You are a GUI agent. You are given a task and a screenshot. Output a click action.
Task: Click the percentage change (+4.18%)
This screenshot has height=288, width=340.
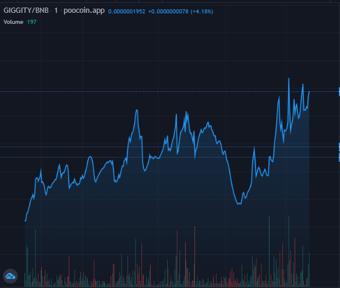coord(202,11)
